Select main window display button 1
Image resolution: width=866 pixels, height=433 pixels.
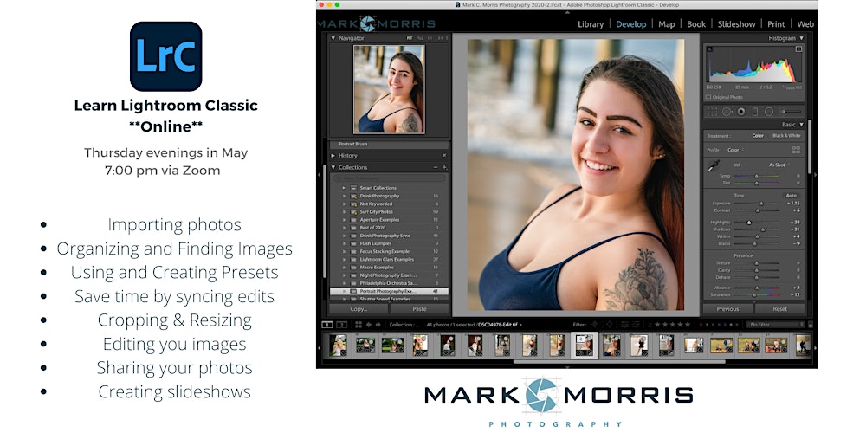pyautogui.click(x=327, y=325)
